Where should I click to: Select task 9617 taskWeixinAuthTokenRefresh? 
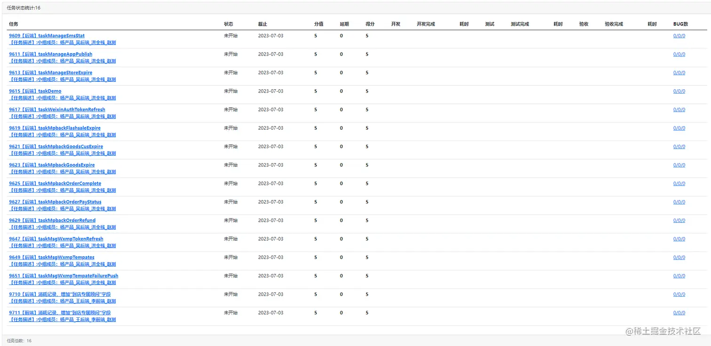tap(57, 110)
